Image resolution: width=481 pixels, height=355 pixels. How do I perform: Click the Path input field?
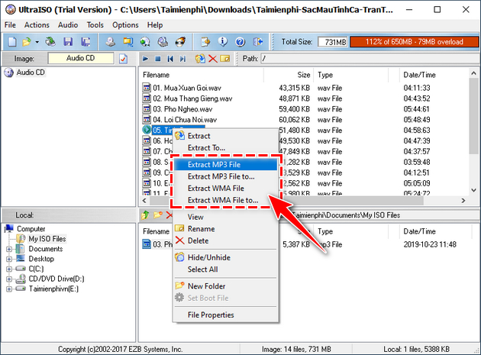pyautogui.click(x=370, y=58)
